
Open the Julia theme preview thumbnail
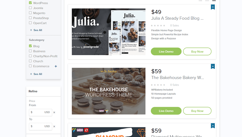pyautogui.click(x=109, y=32)
